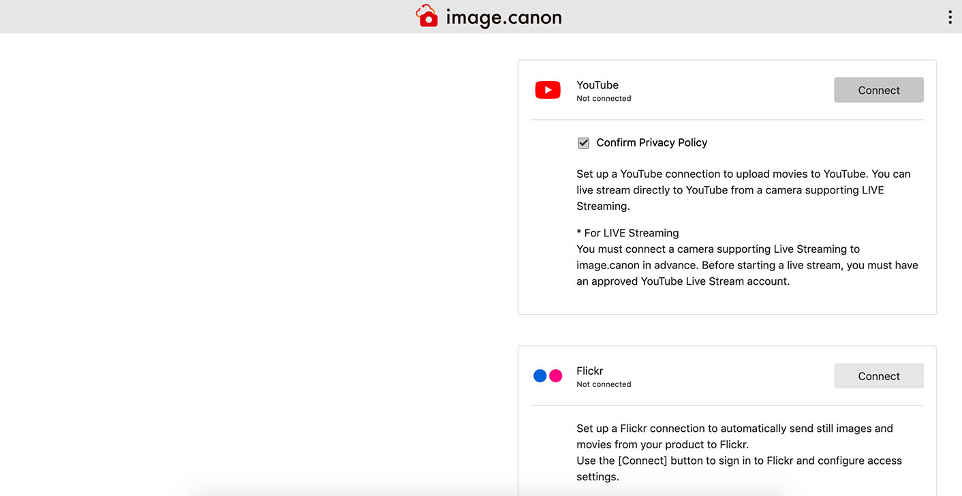Image resolution: width=962 pixels, height=496 pixels.
Task: Select the Flickr service name heading
Action: pos(590,371)
